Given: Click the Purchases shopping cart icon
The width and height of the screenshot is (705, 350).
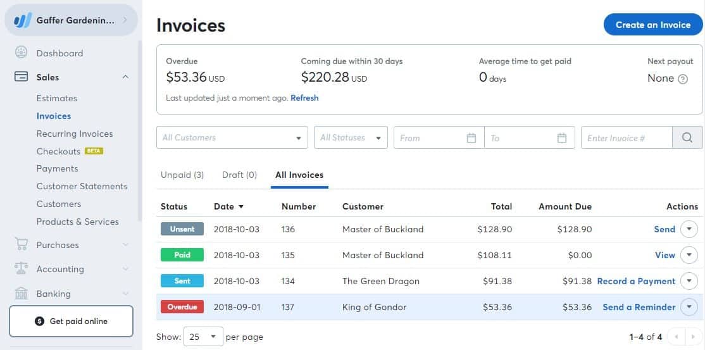Looking at the screenshot, I should click(21, 245).
